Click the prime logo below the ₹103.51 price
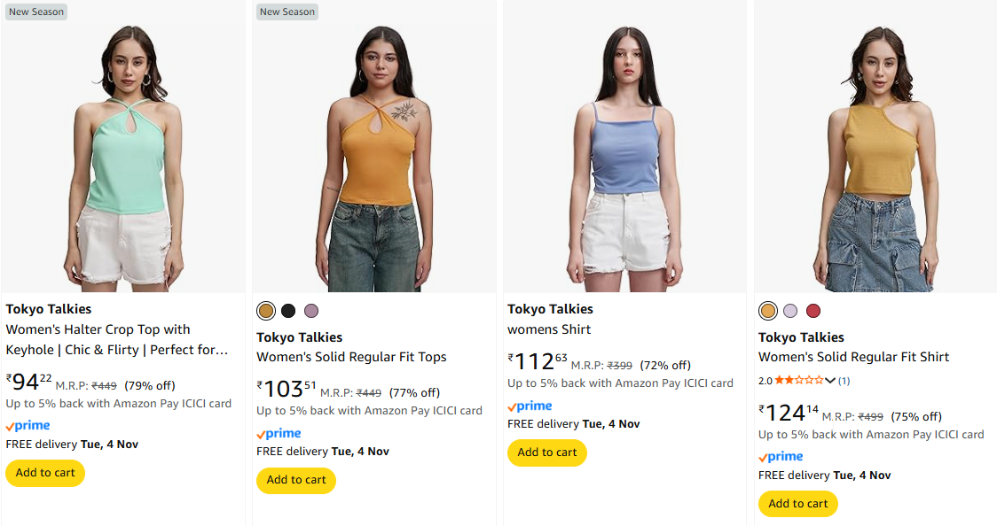Screen dimensions: 997x526 click(279, 434)
